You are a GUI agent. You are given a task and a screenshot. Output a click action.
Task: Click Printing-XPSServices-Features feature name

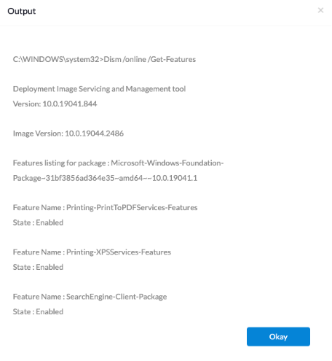click(119, 252)
